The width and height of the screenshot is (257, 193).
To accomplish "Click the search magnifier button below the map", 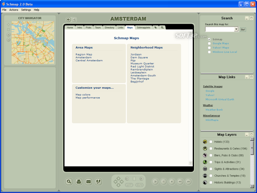I will tap(69, 182).
